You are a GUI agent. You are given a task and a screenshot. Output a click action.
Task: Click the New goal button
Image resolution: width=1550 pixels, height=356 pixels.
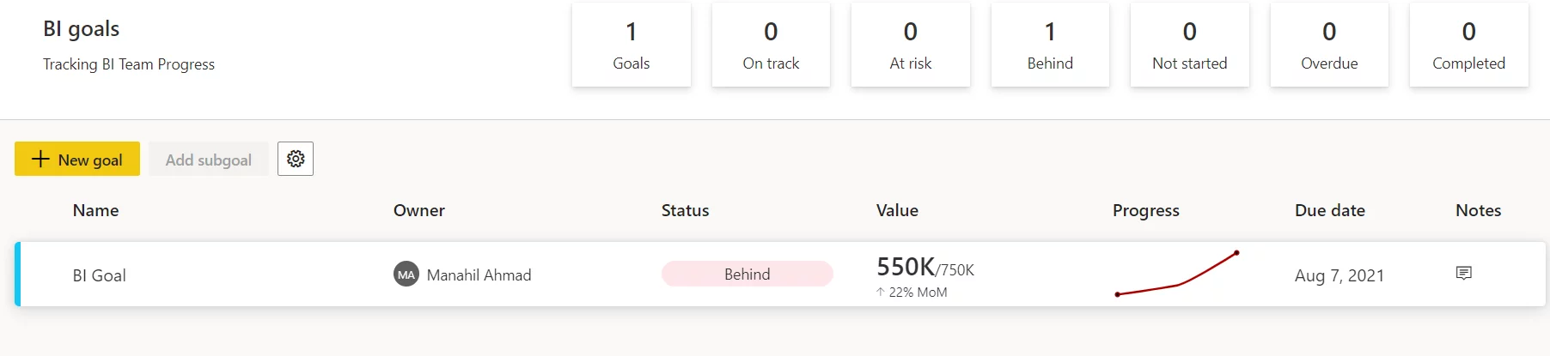(x=77, y=159)
